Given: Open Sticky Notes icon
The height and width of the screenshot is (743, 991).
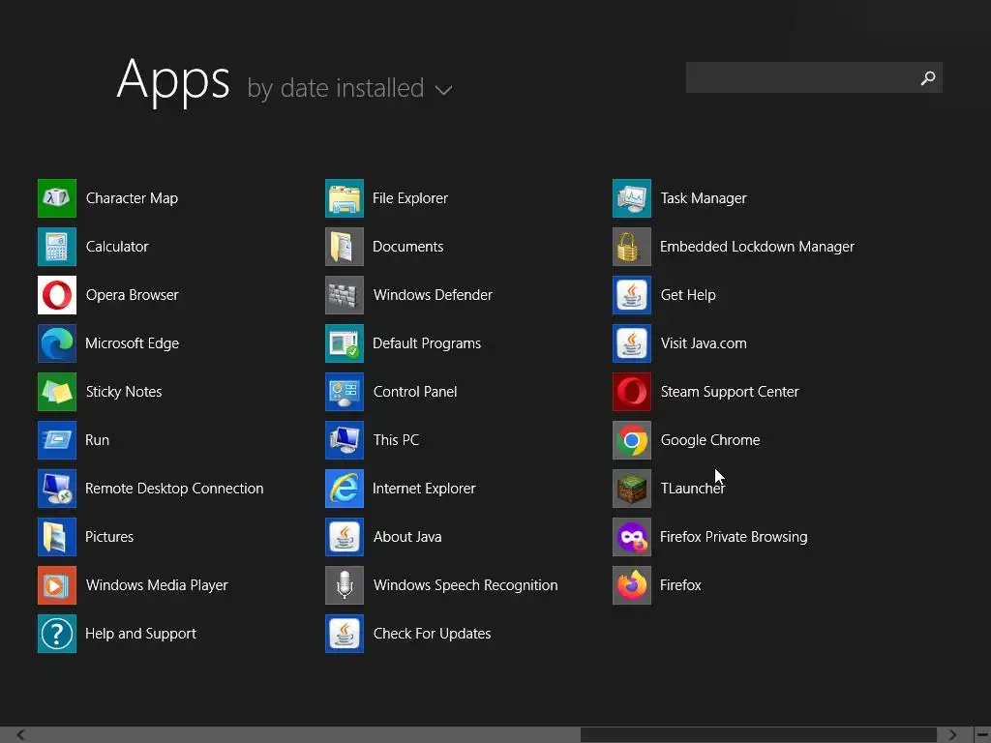Looking at the screenshot, I should coord(57,392).
